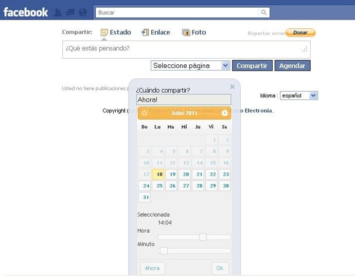Select day 22 in calendar
355x276 pixels.
(211, 174)
